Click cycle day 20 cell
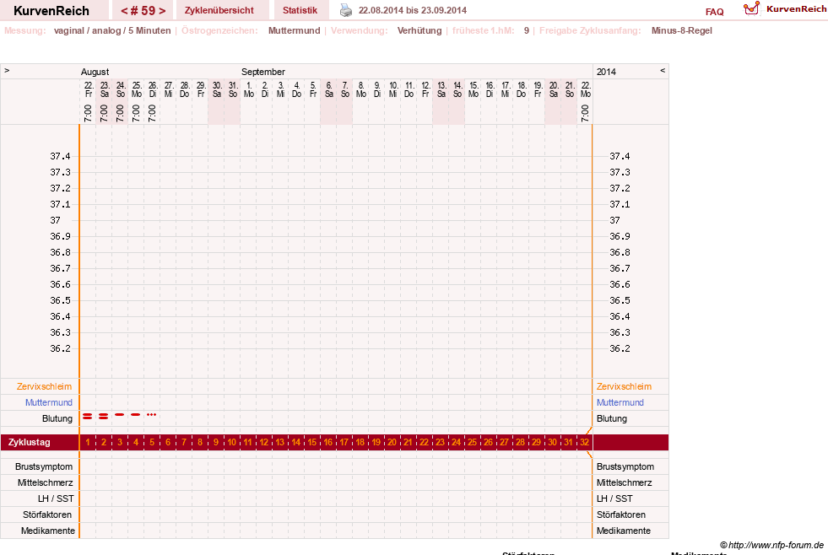 392,442
